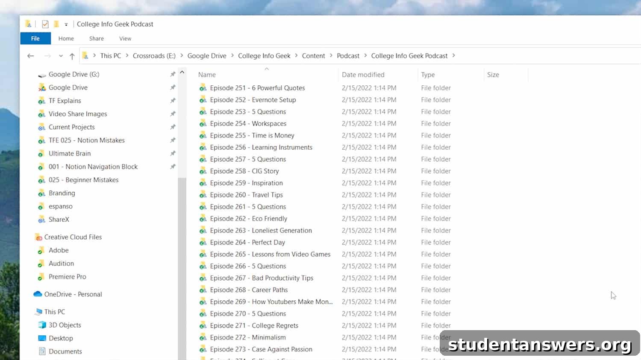Click the navigation pane scroll-up arrow

point(182,72)
